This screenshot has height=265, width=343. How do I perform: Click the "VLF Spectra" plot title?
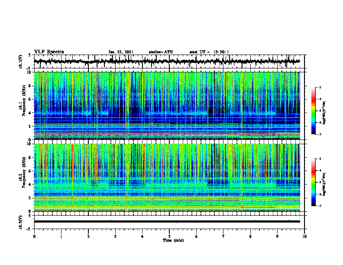(x=49, y=52)
